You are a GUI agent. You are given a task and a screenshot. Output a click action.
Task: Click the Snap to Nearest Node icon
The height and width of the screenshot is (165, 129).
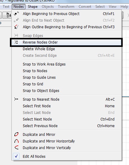click(x=16, y=99)
